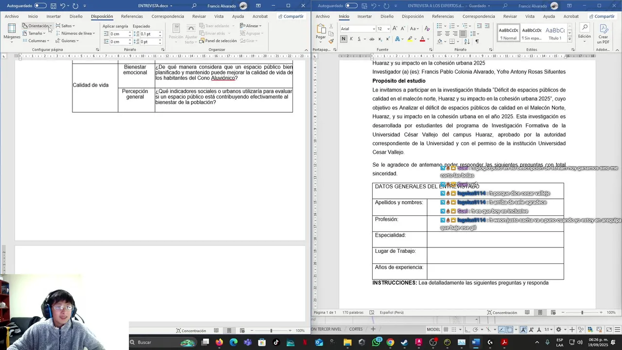This screenshot has height=350, width=622.
Task: Open the Tamaño dropdown
Action: click(34, 34)
